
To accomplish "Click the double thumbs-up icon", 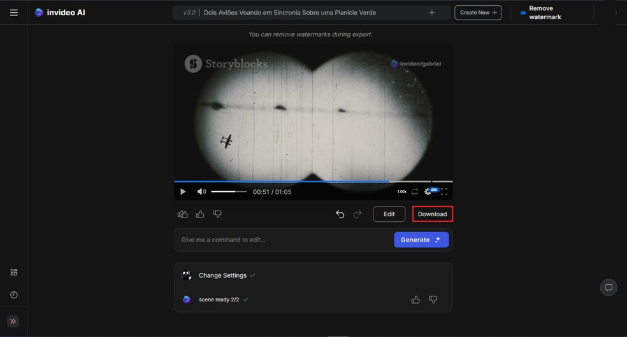I will coord(183,214).
